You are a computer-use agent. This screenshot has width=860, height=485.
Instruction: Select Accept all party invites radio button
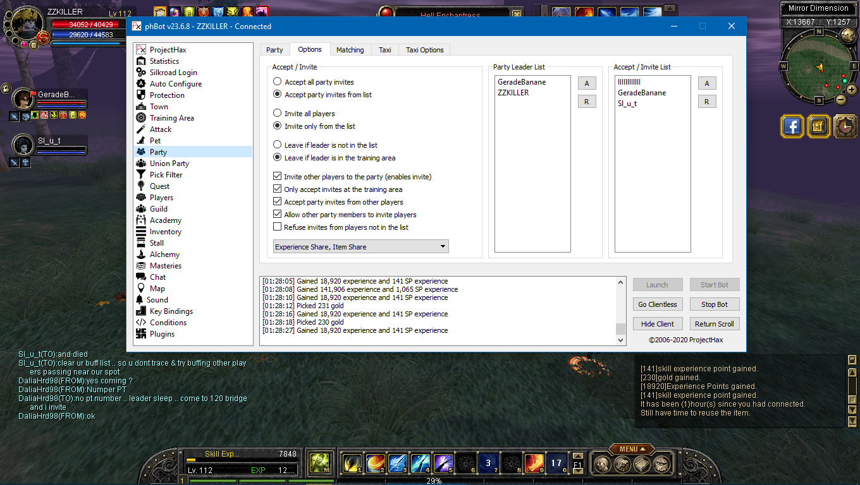277,82
